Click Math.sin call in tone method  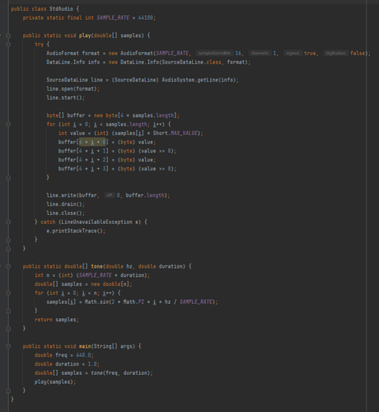(x=96, y=302)
